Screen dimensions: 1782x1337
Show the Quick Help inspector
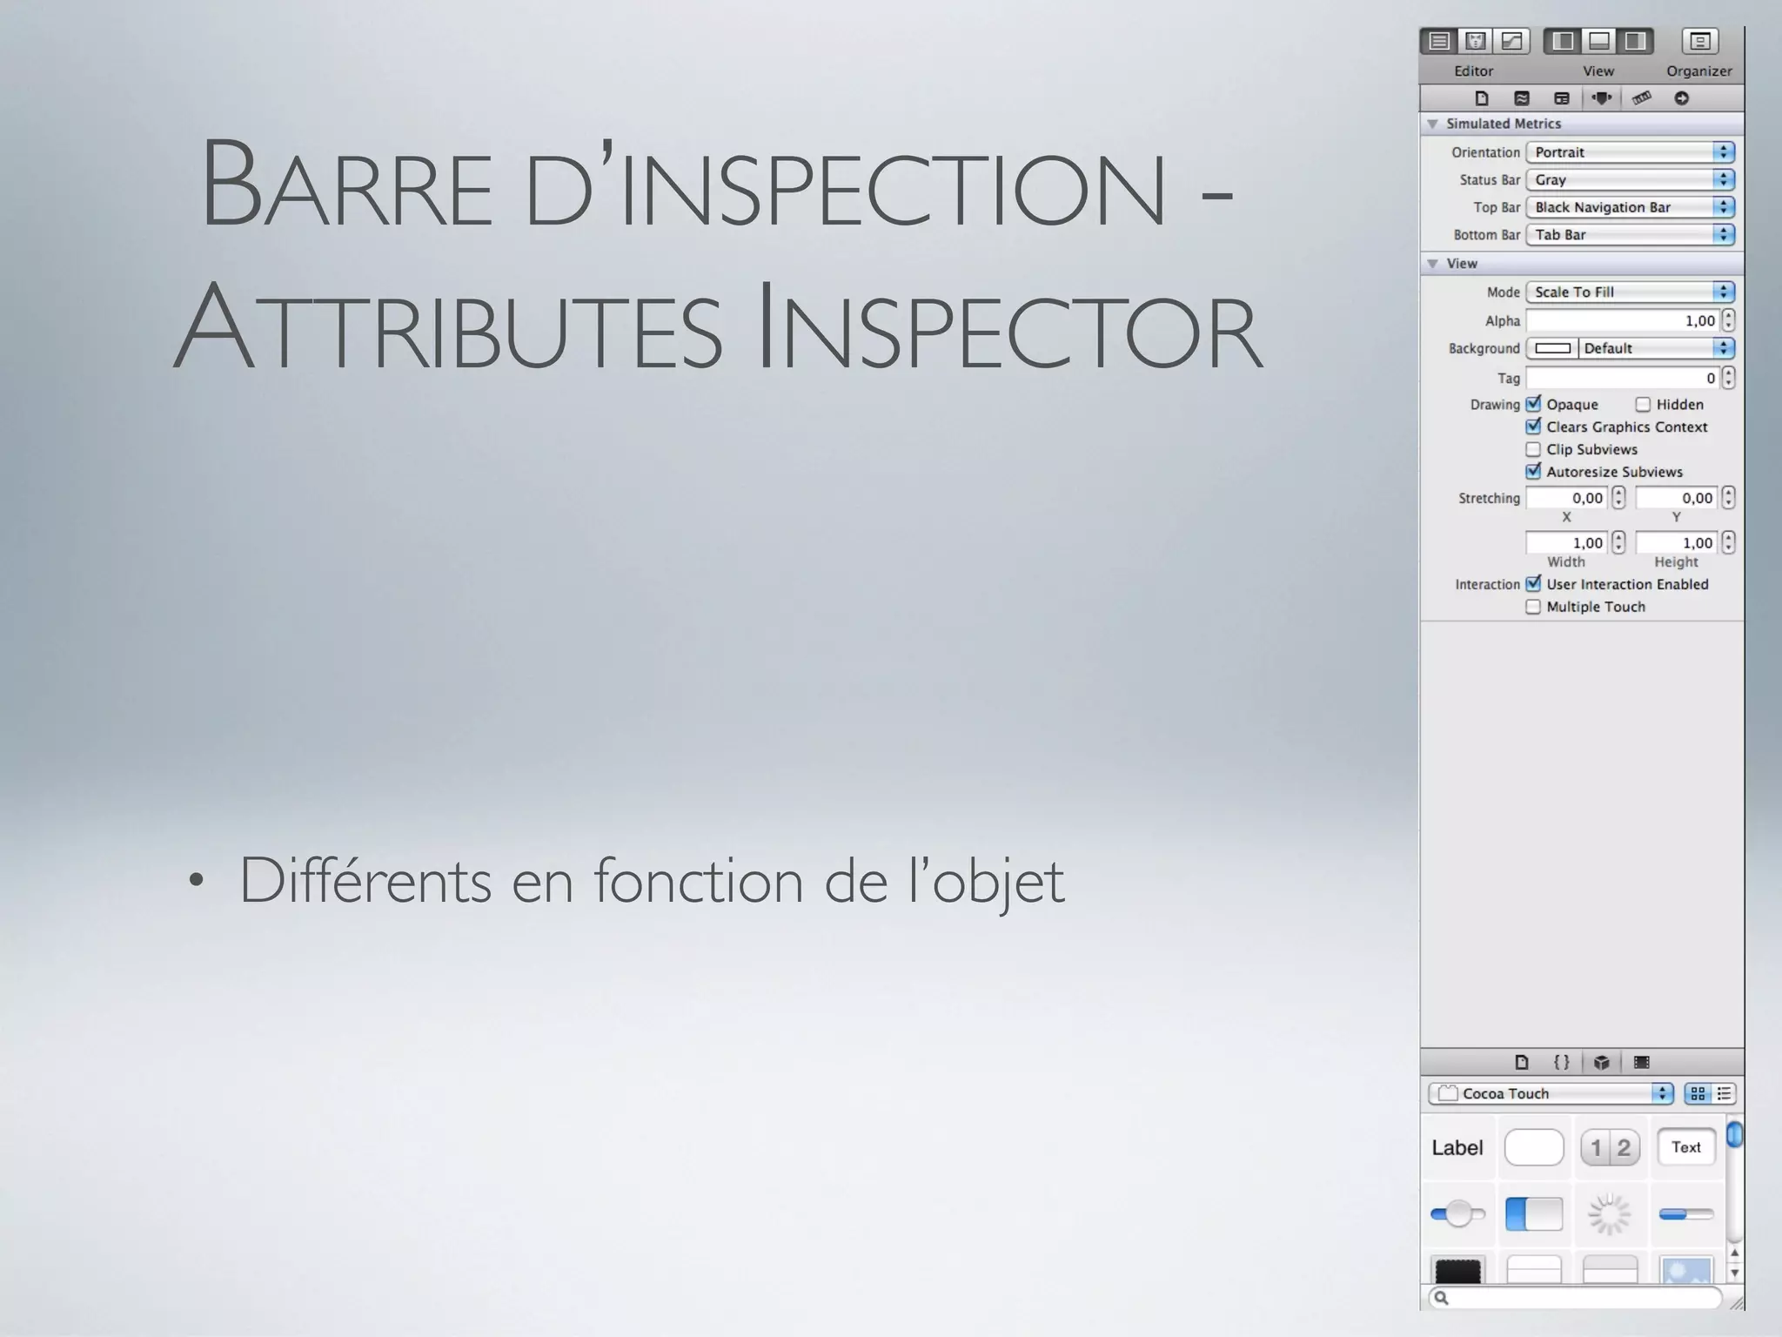coord(1522,98)
